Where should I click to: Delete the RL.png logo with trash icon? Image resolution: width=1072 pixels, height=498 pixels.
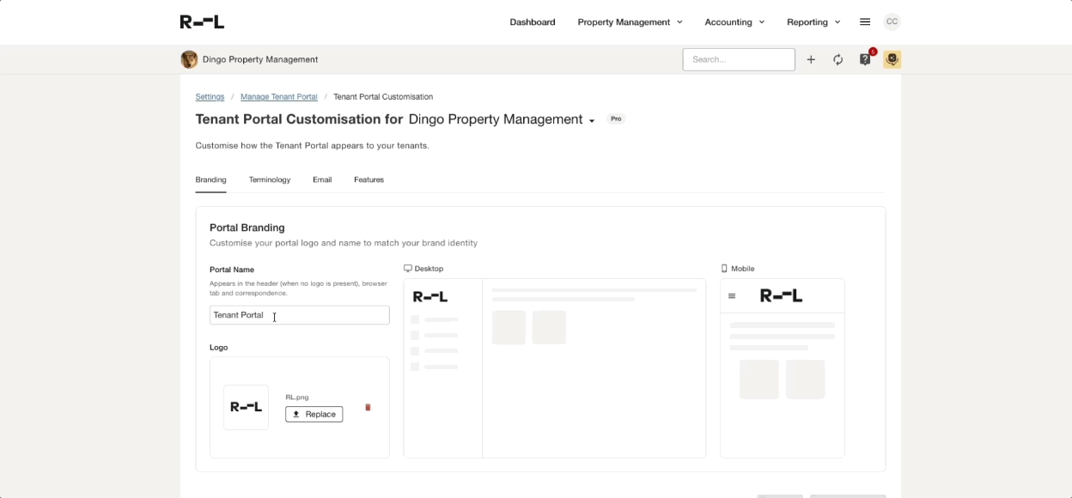[368, 407]
